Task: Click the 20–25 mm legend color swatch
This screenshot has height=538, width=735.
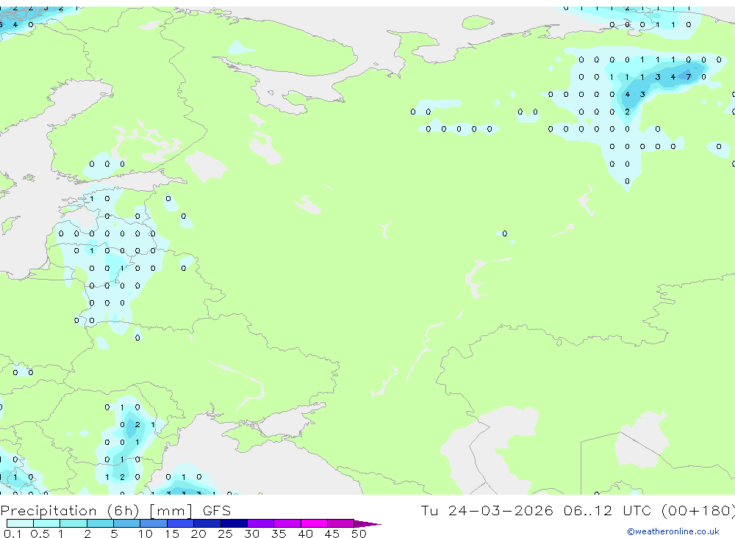Action: tap(207, 523)
